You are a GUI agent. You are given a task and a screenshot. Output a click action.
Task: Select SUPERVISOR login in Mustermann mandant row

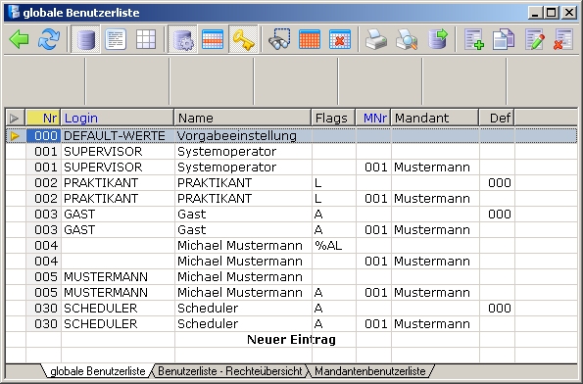click(118, 168)
